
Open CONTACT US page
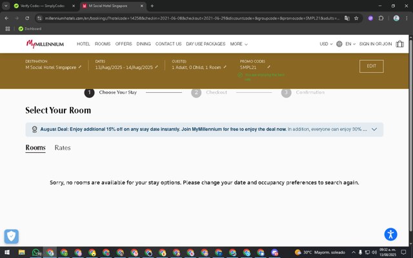(168, 44)
